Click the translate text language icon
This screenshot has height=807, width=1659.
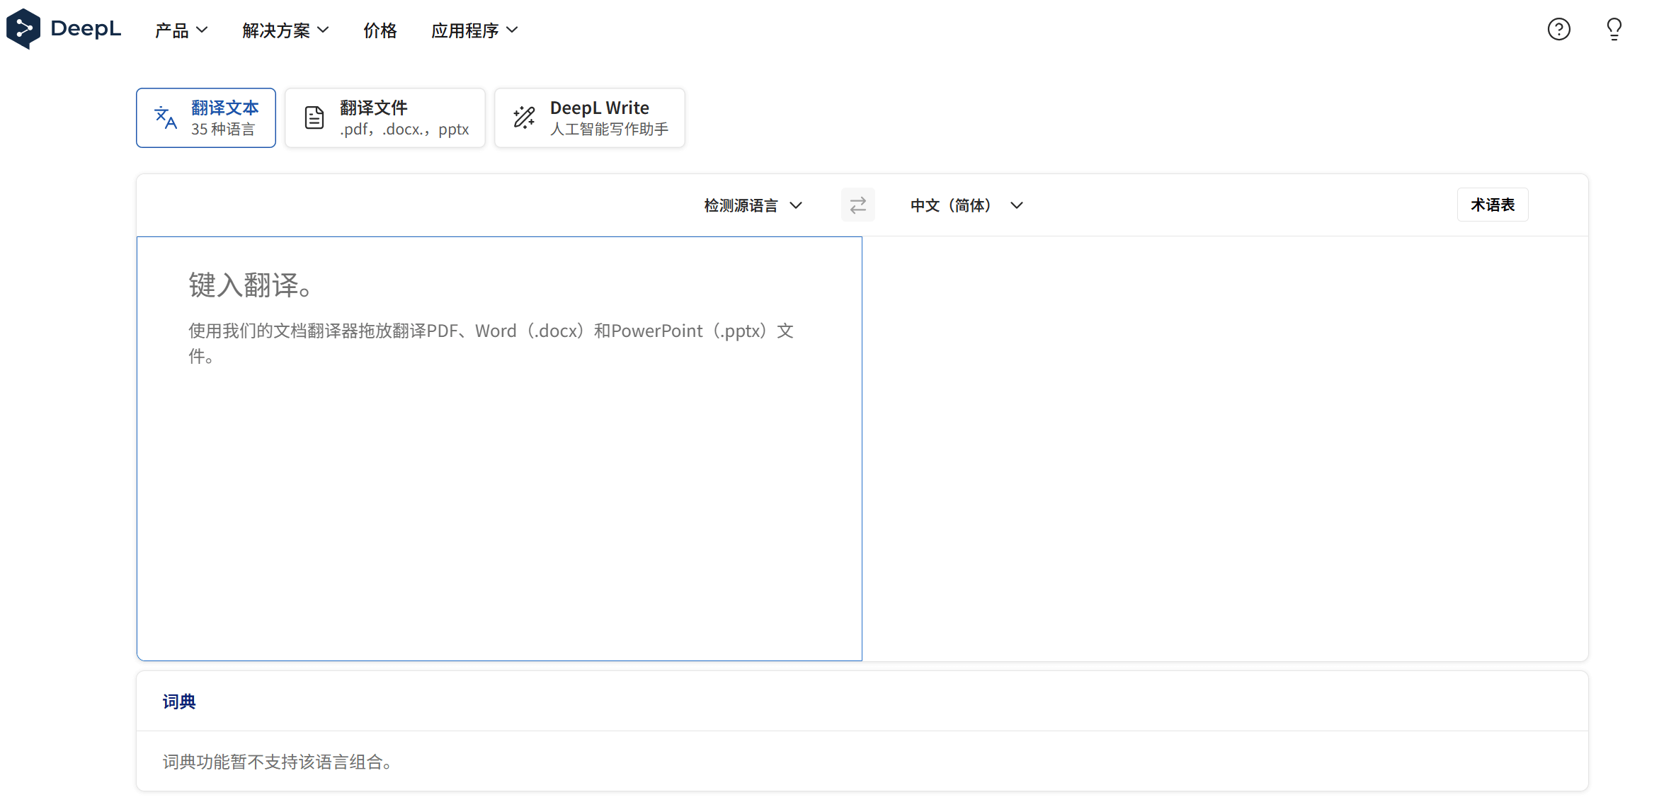click(166, 118)
